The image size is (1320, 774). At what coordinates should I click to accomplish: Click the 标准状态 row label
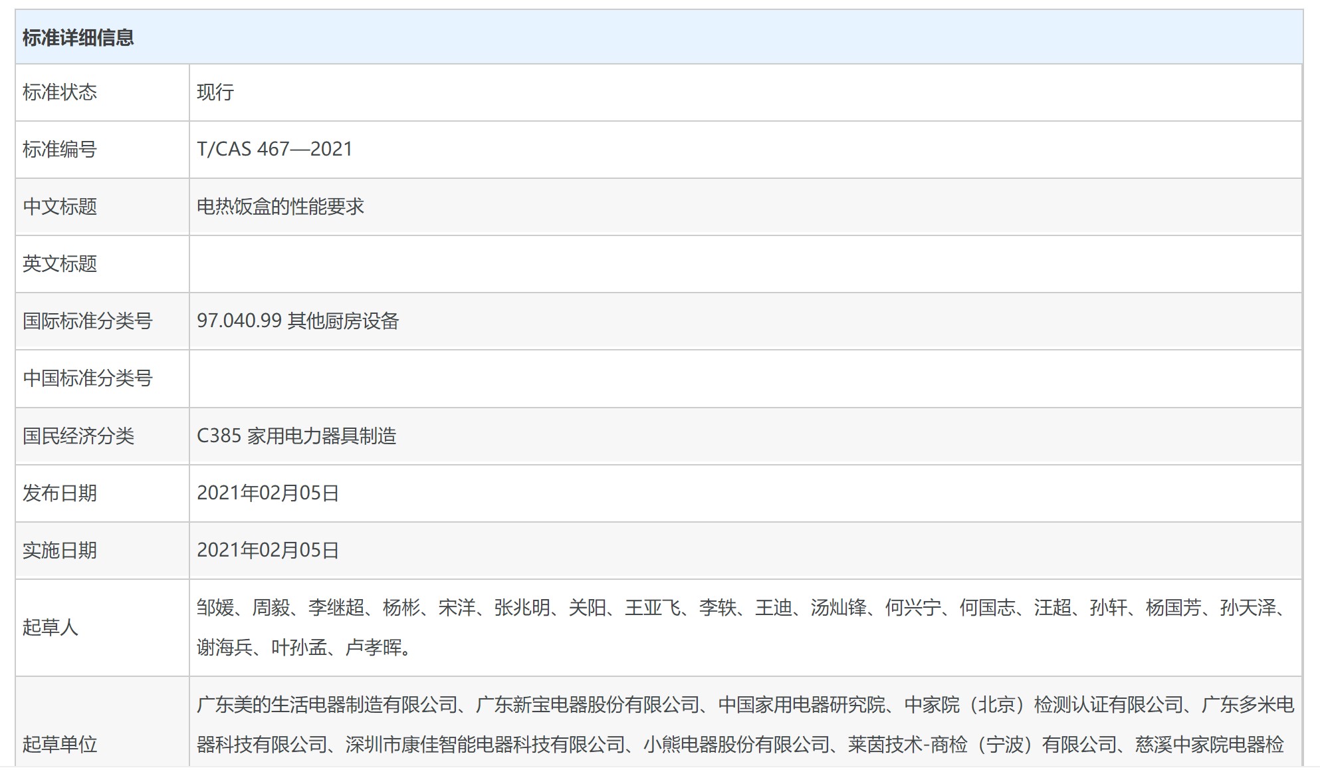tap(60, 92)
